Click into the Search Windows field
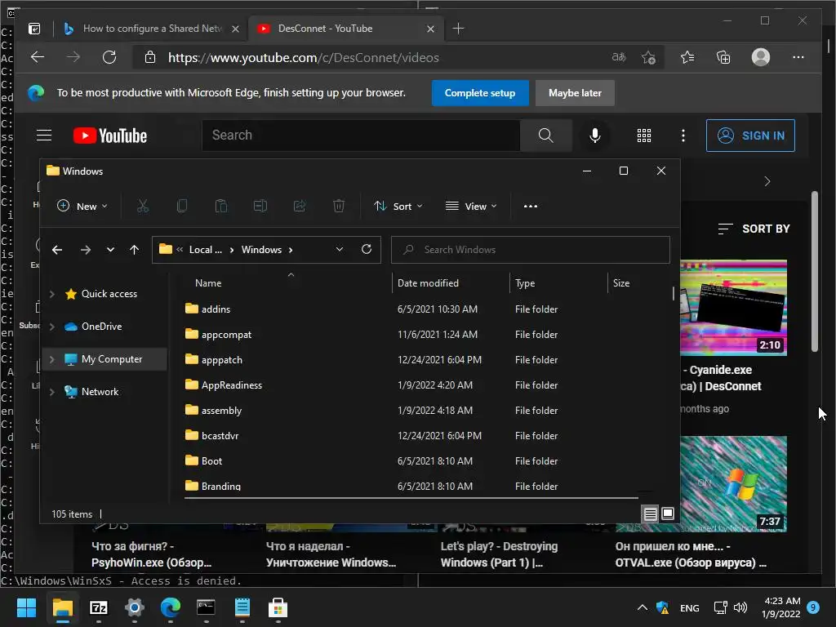This screenshot has width=836, height=627. pyautogui.click(x=531, y=250)
